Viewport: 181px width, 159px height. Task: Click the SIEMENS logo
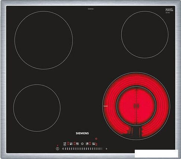[x=82, y=133]
